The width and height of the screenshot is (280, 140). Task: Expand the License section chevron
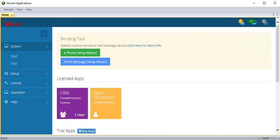[47, 83]
